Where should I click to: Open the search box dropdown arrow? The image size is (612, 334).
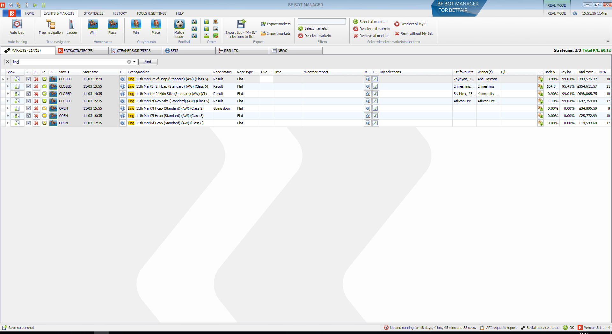(135, 62)
